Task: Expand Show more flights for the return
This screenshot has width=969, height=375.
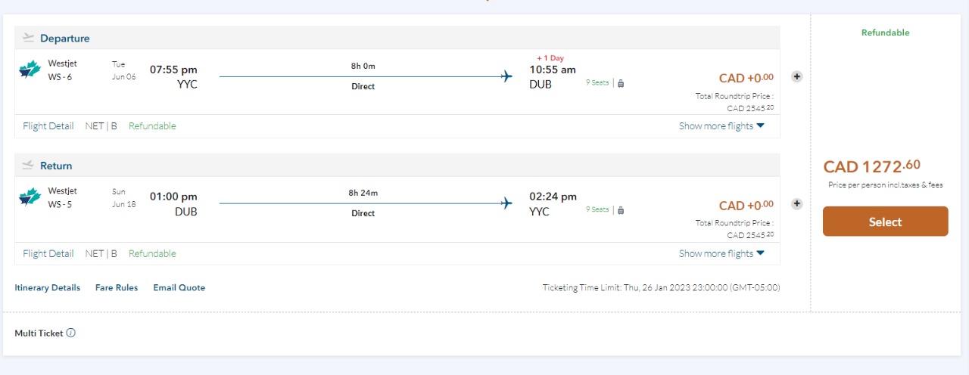Action: (721, 253)
